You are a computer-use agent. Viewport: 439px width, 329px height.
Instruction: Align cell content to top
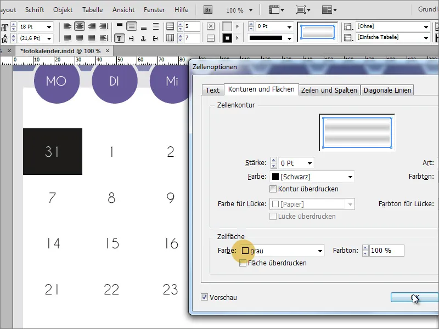tap(120, 26)
